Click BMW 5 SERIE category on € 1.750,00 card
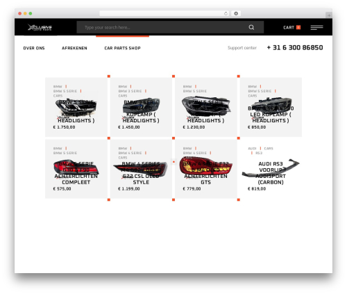The image size is (347, 294). point(65,91)
